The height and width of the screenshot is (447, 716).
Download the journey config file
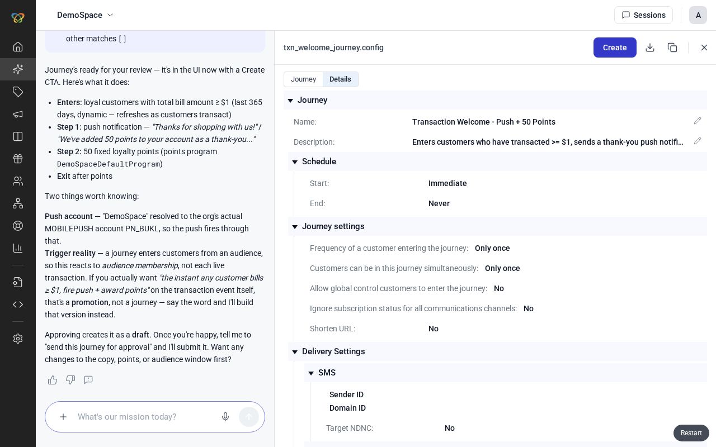click(x=650, y=47)
